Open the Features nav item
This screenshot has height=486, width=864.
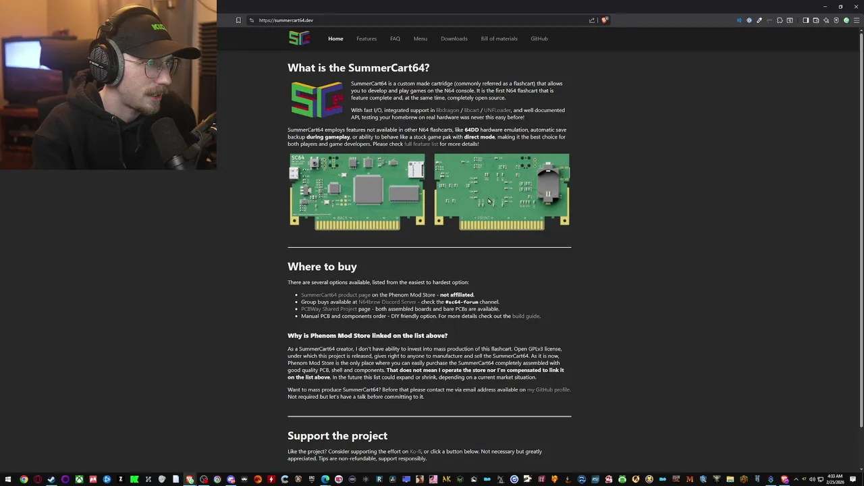click(367, 38)
